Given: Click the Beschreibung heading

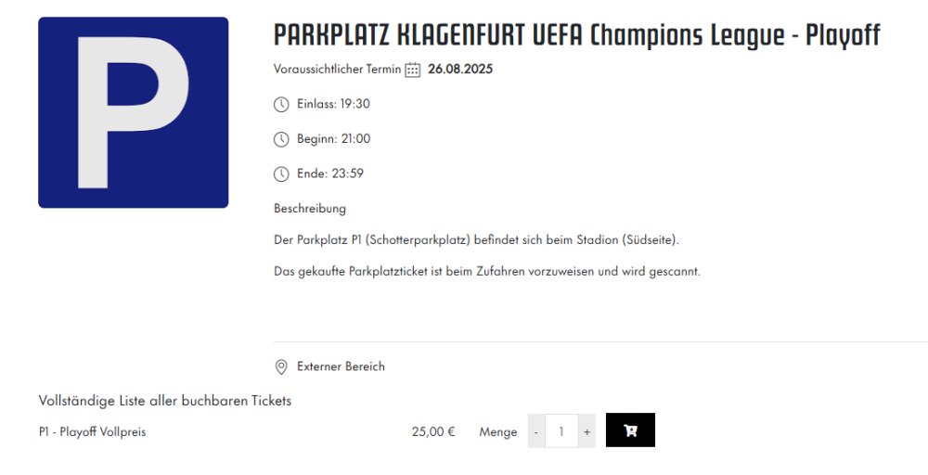Looking at the screenshot, I should [310, 209].
